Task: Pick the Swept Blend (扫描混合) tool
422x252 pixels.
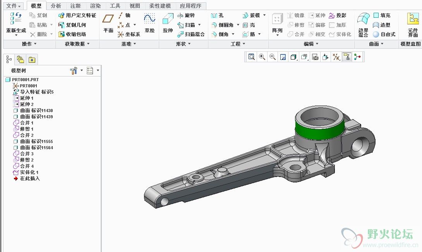Action: point(191,34)
